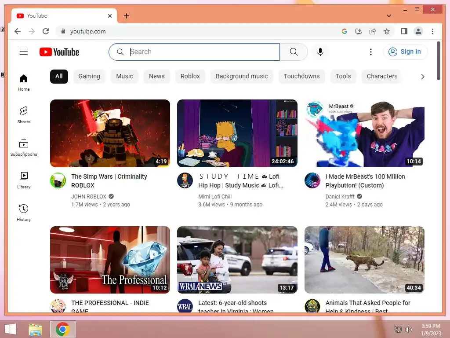Show more category chips with right arrow
The image size is (450, 338).
point(422,77)
